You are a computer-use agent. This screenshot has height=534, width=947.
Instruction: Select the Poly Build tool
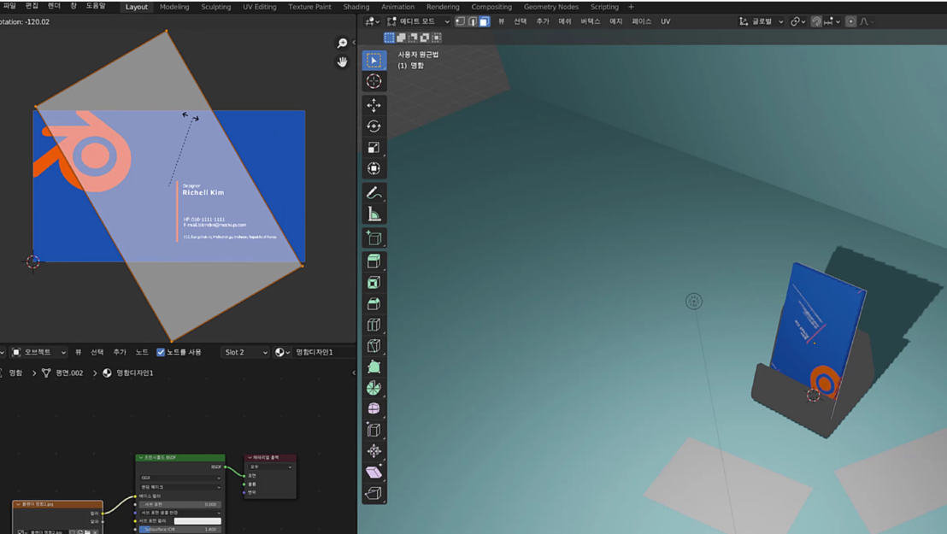tap(374, 367)
